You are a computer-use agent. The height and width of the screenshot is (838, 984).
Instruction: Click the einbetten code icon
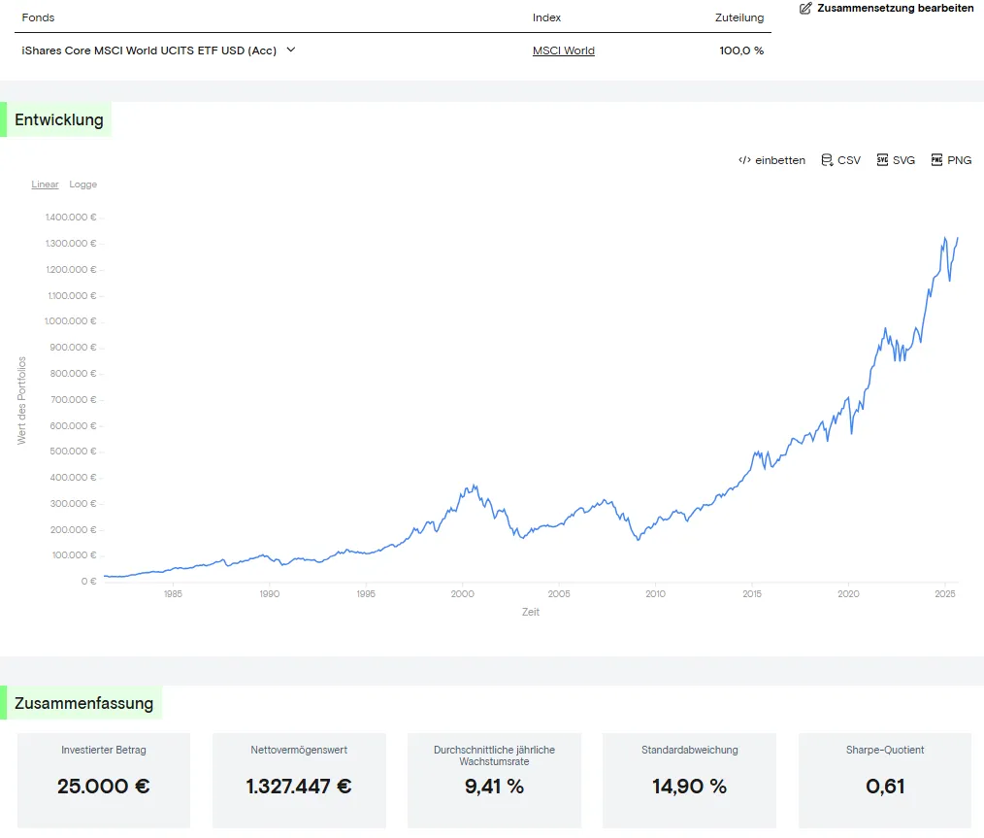coord(744,160)
